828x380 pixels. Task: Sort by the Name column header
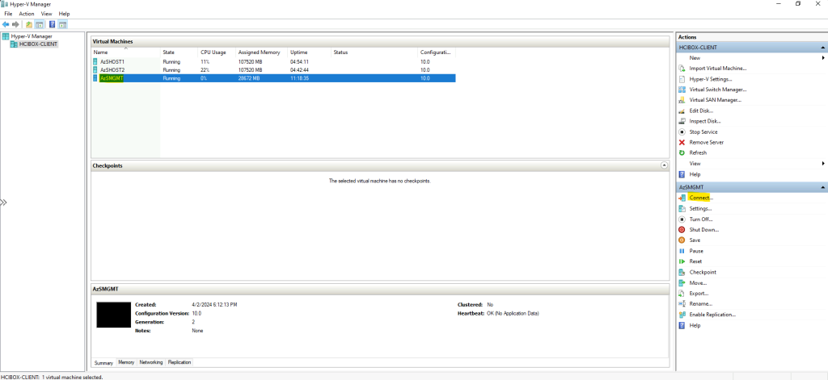tap(125, 52)
